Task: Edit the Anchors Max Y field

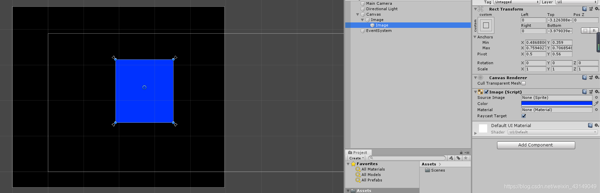Action: tap(562, 48)
